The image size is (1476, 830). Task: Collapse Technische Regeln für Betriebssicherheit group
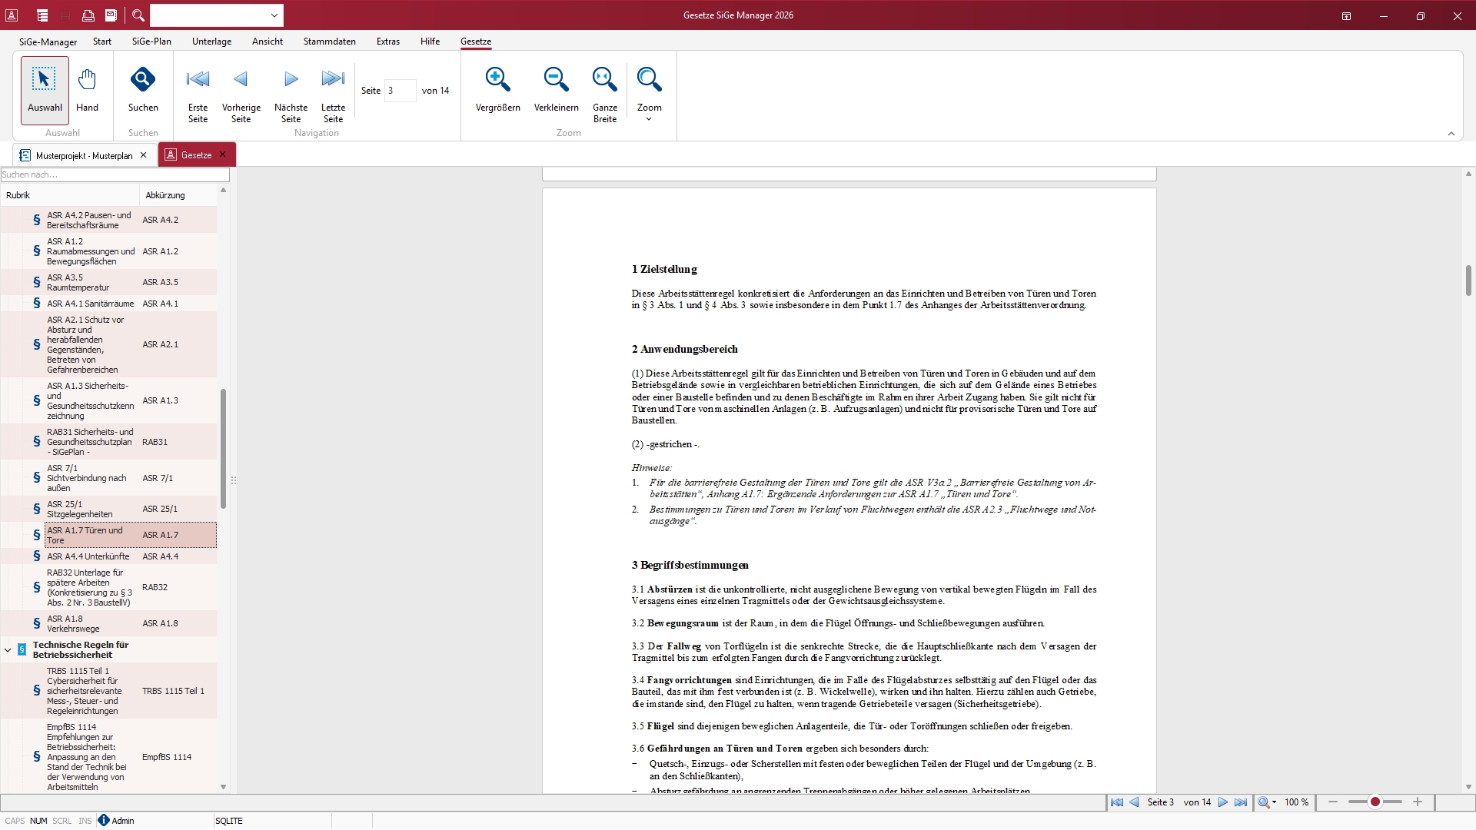click(x=8, y=650)
